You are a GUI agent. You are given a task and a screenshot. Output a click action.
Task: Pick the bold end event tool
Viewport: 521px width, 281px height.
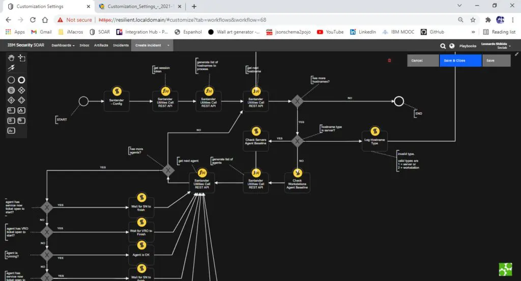pyautogui.click(x=21, y=80)
